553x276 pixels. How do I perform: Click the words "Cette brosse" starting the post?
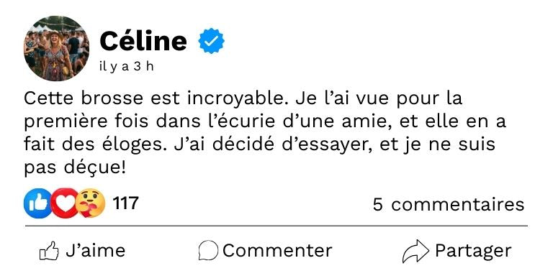point(84,98)
